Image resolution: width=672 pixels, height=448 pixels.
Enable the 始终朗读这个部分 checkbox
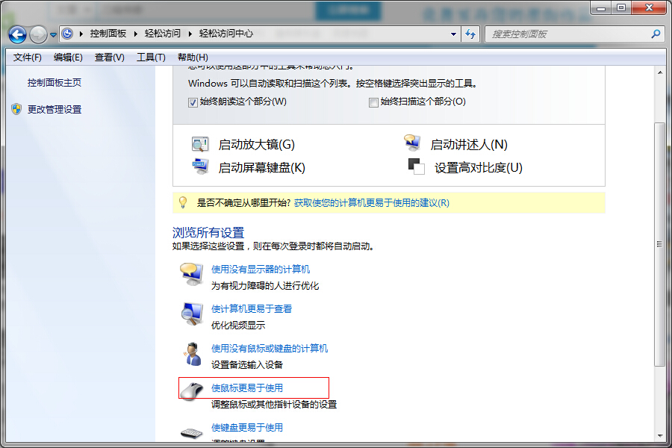[193, 102]
